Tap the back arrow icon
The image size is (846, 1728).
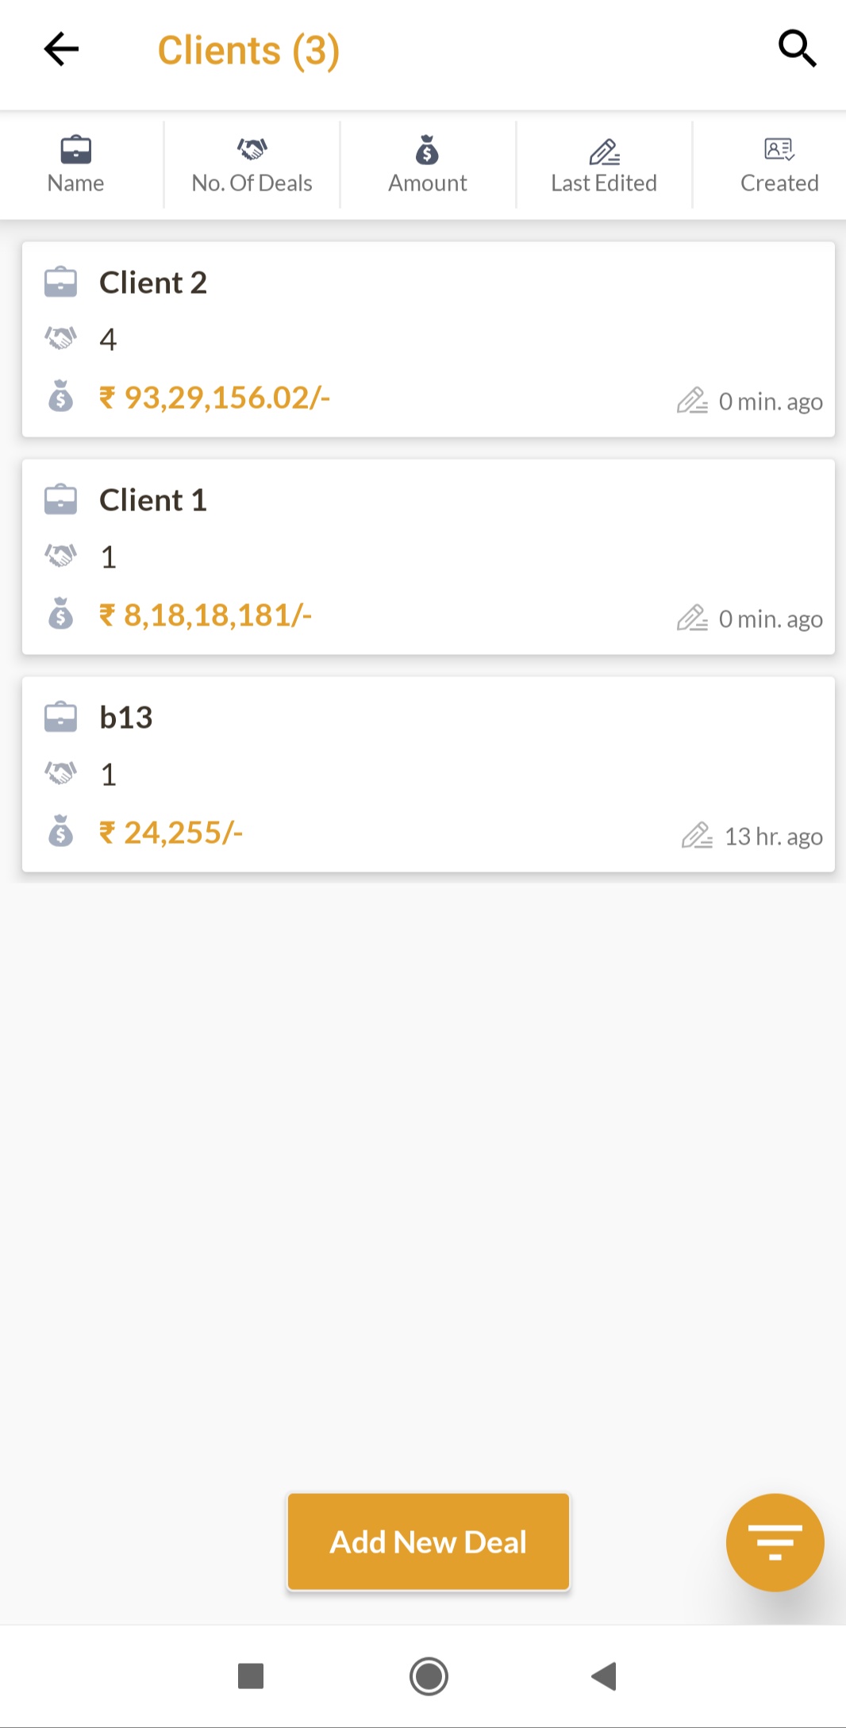coord(61,49)
